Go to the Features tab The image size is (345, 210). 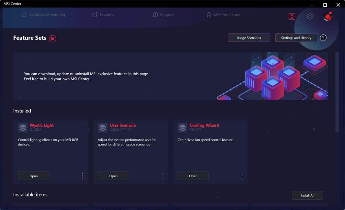(x=103, y=15)
